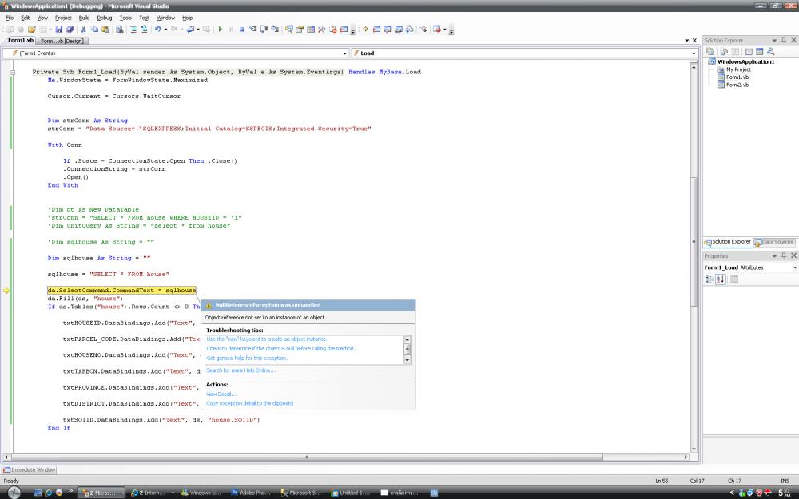799x499 pixels.
Task: Click the Paste toolbar icon
Action: point(105,30)
